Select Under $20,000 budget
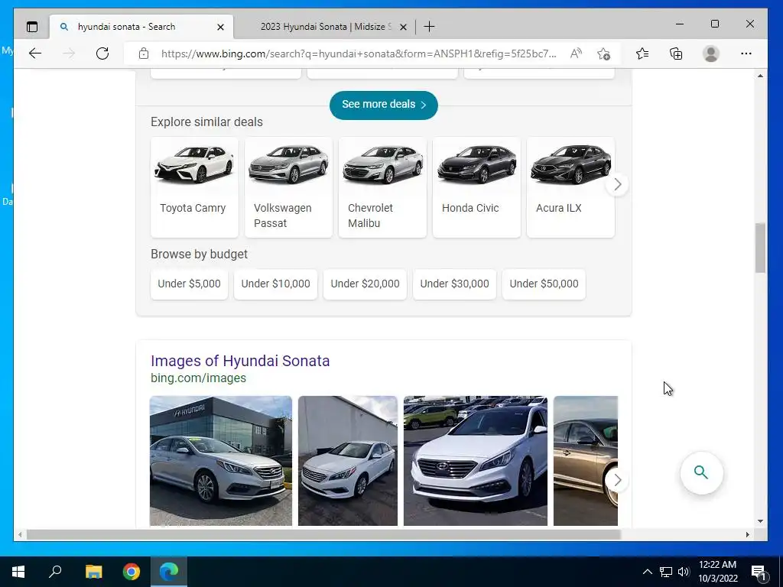 [365, 284]
